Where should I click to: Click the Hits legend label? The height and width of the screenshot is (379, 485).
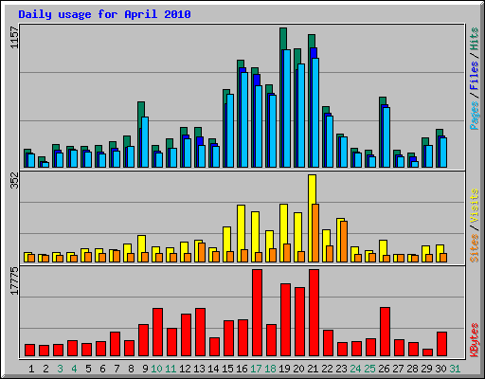(474, 39)
